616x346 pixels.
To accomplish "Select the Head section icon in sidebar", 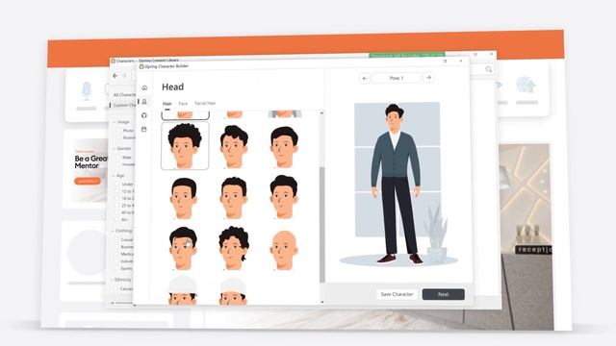I will tap(144, 102).
